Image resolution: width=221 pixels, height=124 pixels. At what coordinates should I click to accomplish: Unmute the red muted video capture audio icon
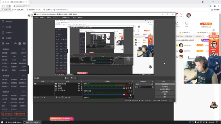(x=127, y=95)
